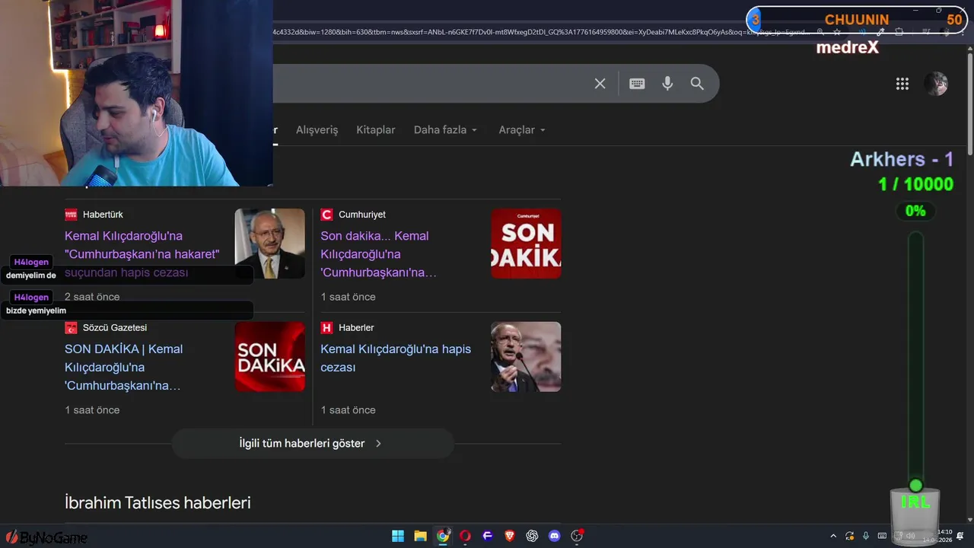
Task: Clear the search box with the X icon
Action: point(600,84)
